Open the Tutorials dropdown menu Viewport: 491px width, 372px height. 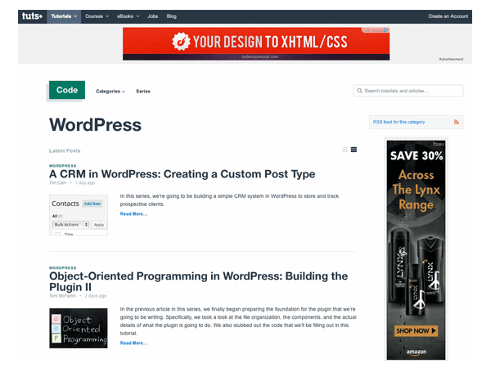pyautogui.click(x=64, y=16)
